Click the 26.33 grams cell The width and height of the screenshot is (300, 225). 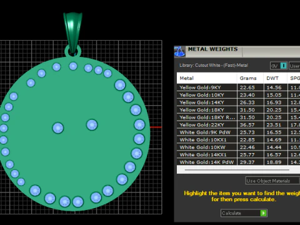[250, 102]
